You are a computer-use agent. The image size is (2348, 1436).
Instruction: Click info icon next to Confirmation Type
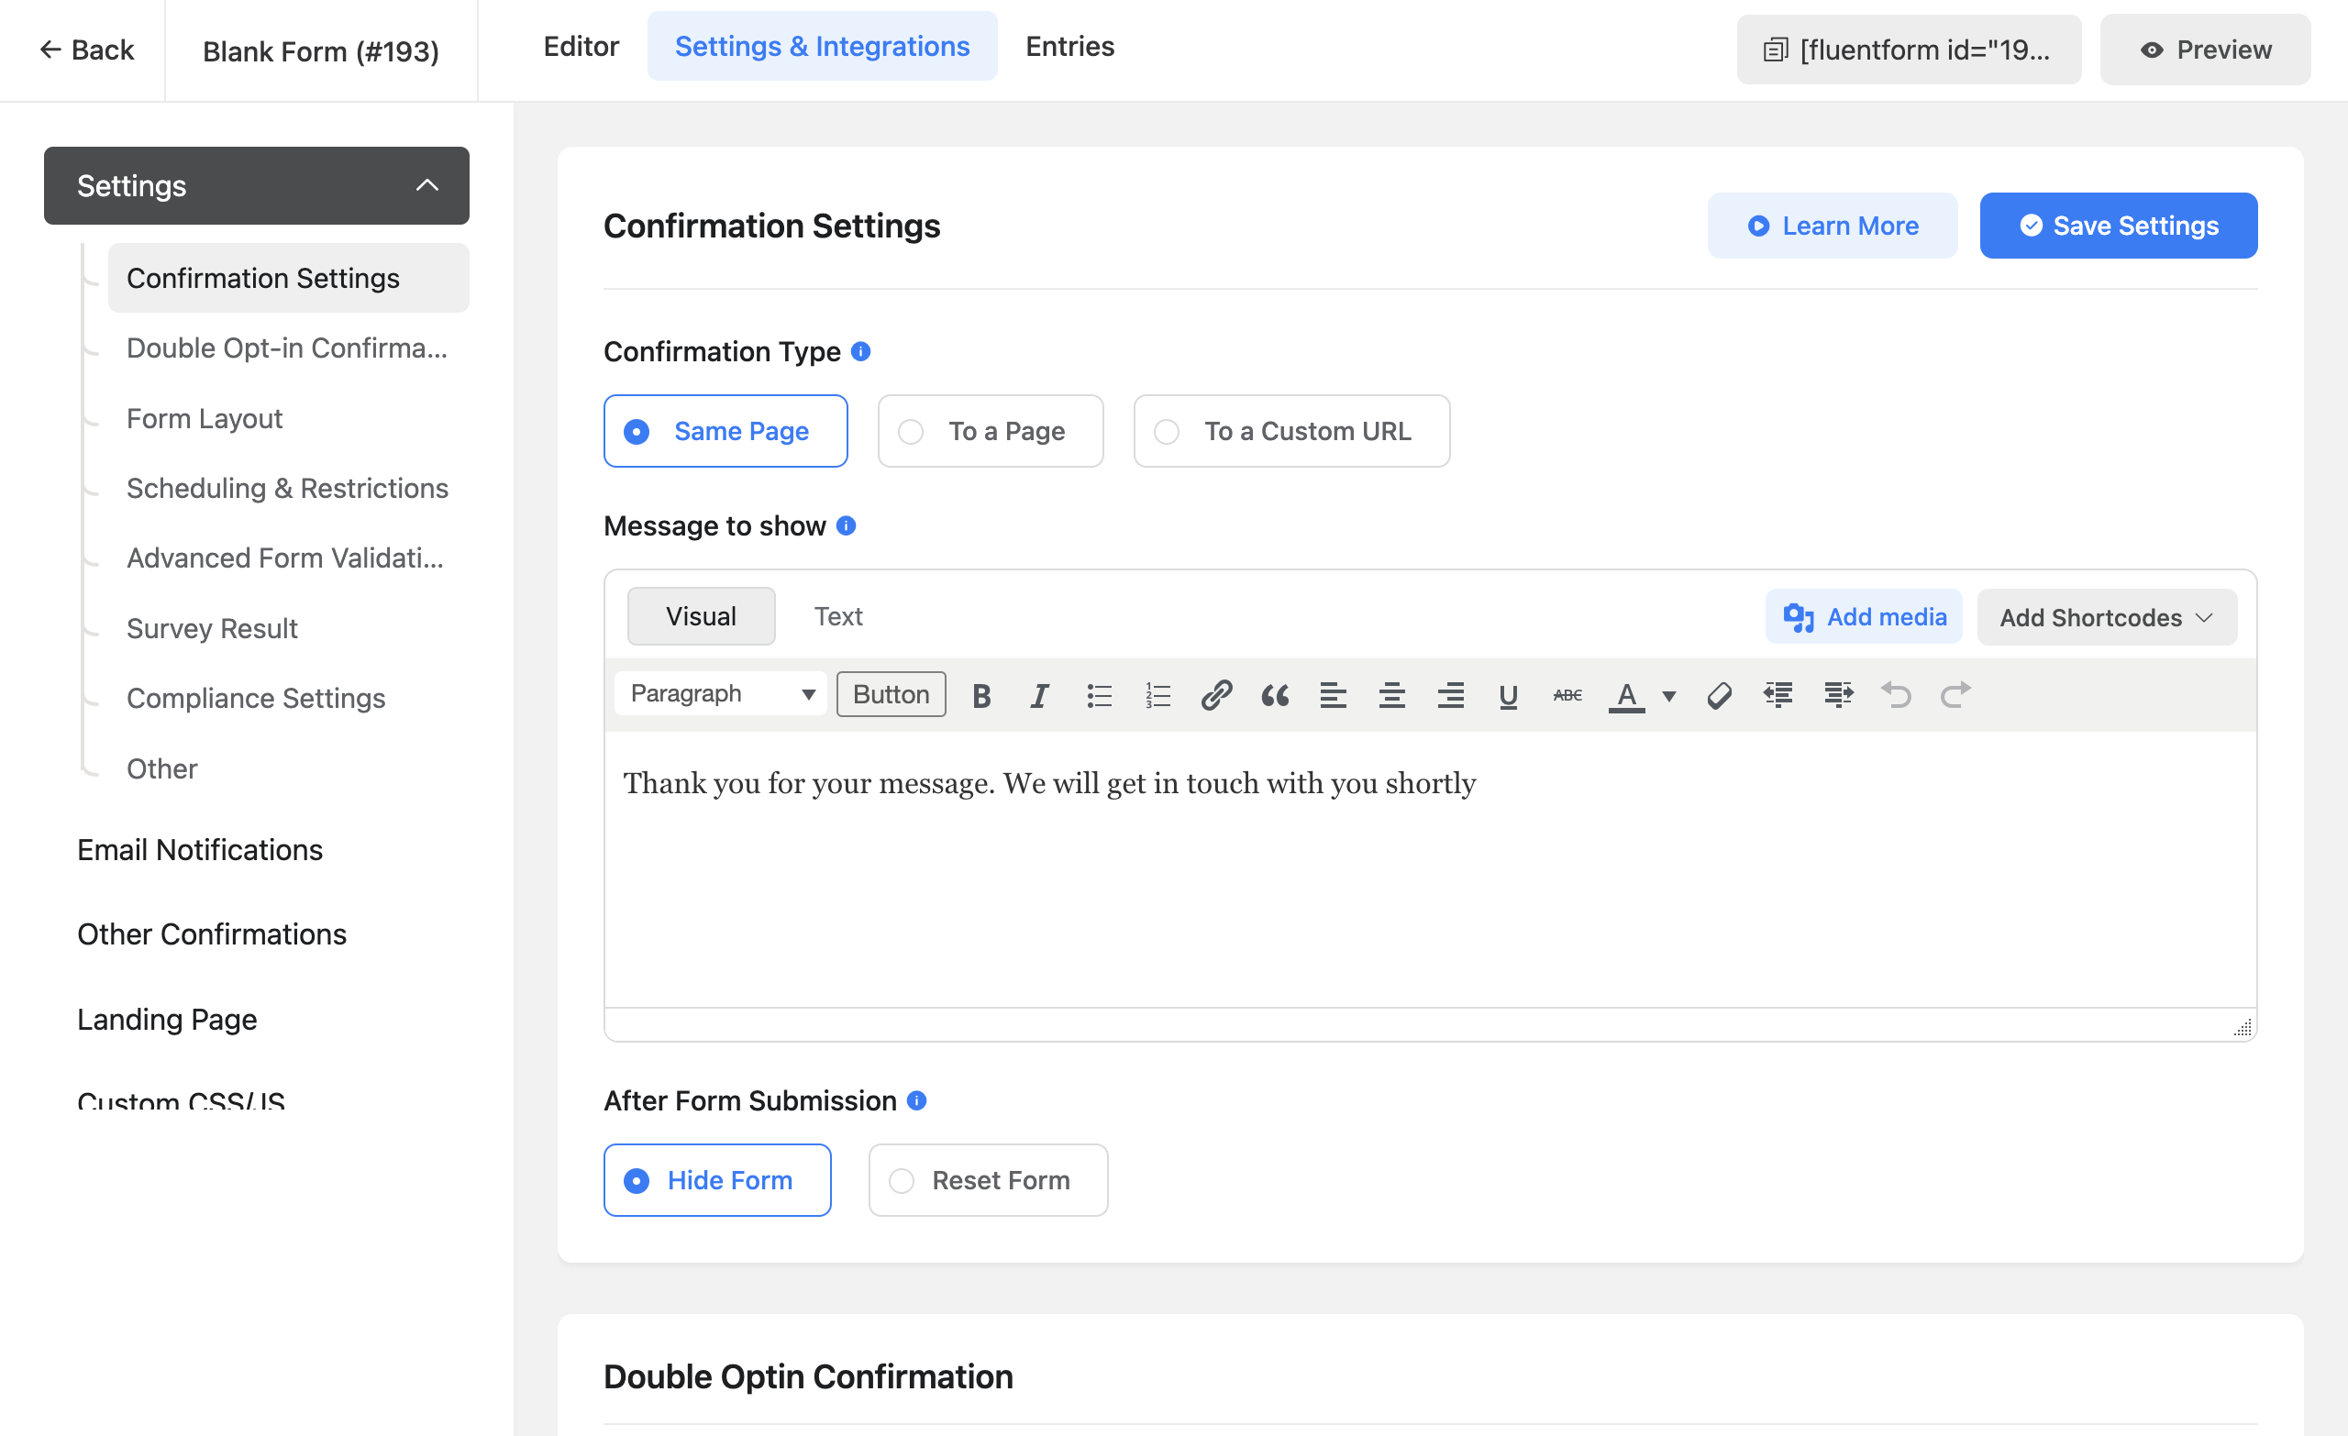pyautogui.click(x=860, y=350)
